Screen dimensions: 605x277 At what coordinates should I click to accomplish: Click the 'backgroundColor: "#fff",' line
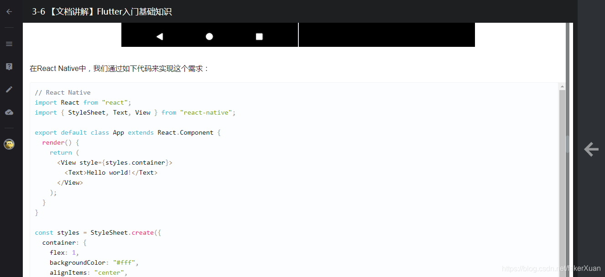(94, 262)
